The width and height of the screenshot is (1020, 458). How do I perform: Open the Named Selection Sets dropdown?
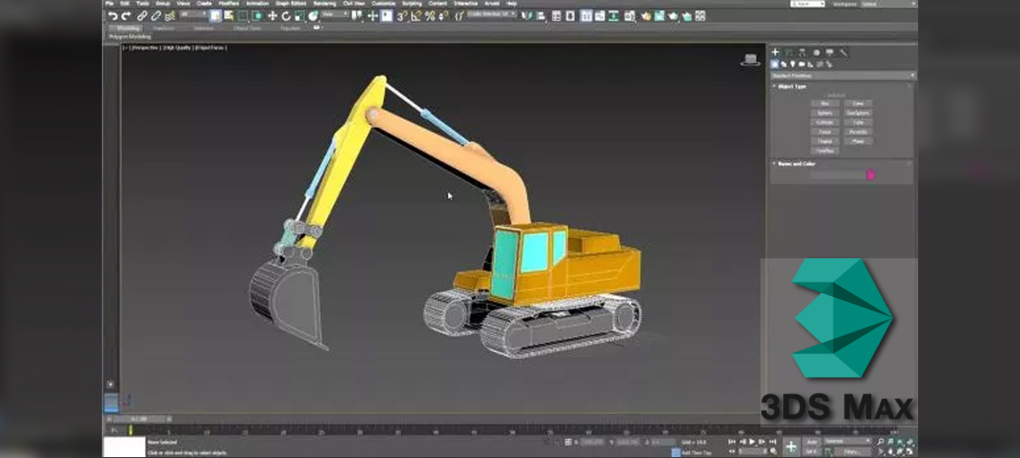point(491,13)
